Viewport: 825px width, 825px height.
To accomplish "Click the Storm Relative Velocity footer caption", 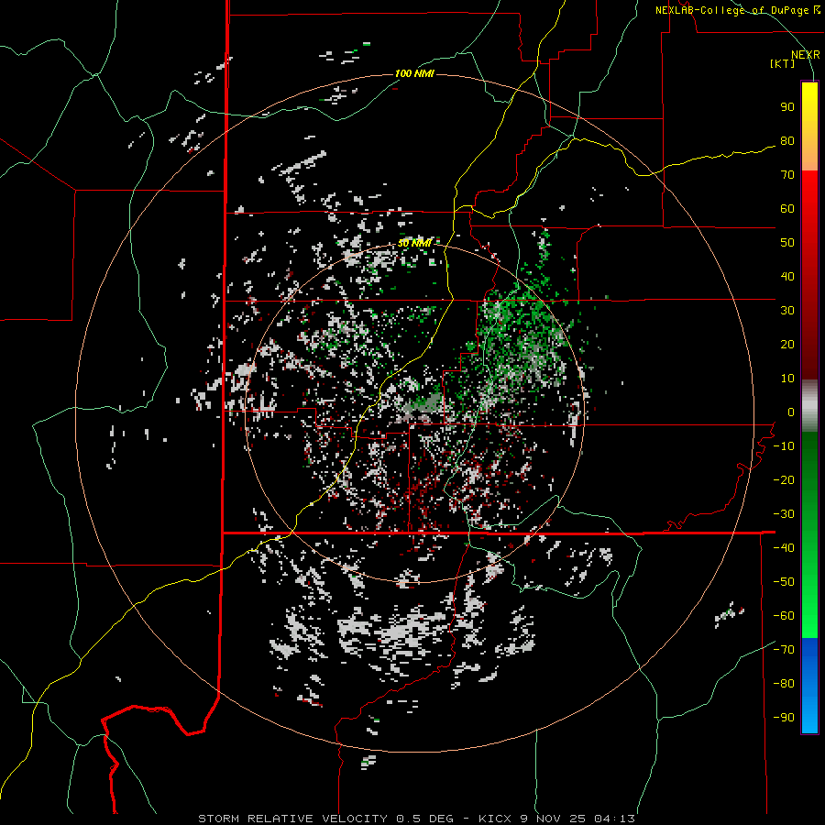I will (x=417, y=819).
